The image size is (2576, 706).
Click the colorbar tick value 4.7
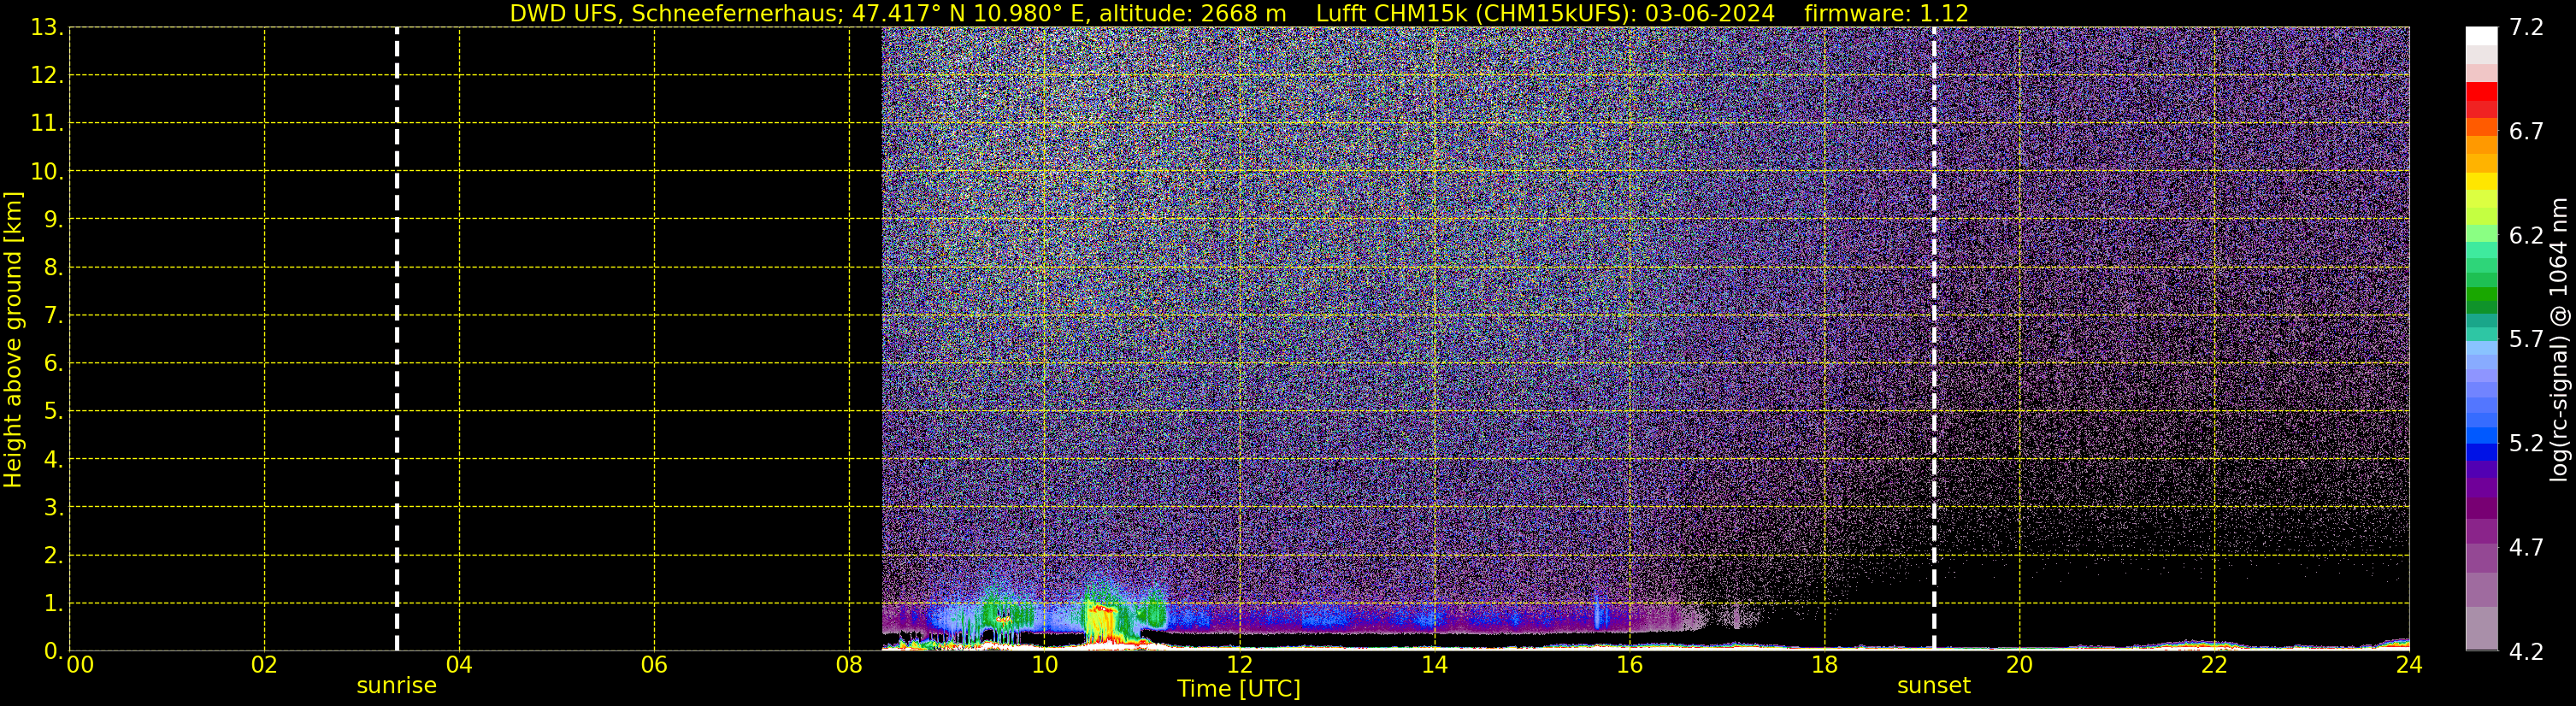point(2526,547)
